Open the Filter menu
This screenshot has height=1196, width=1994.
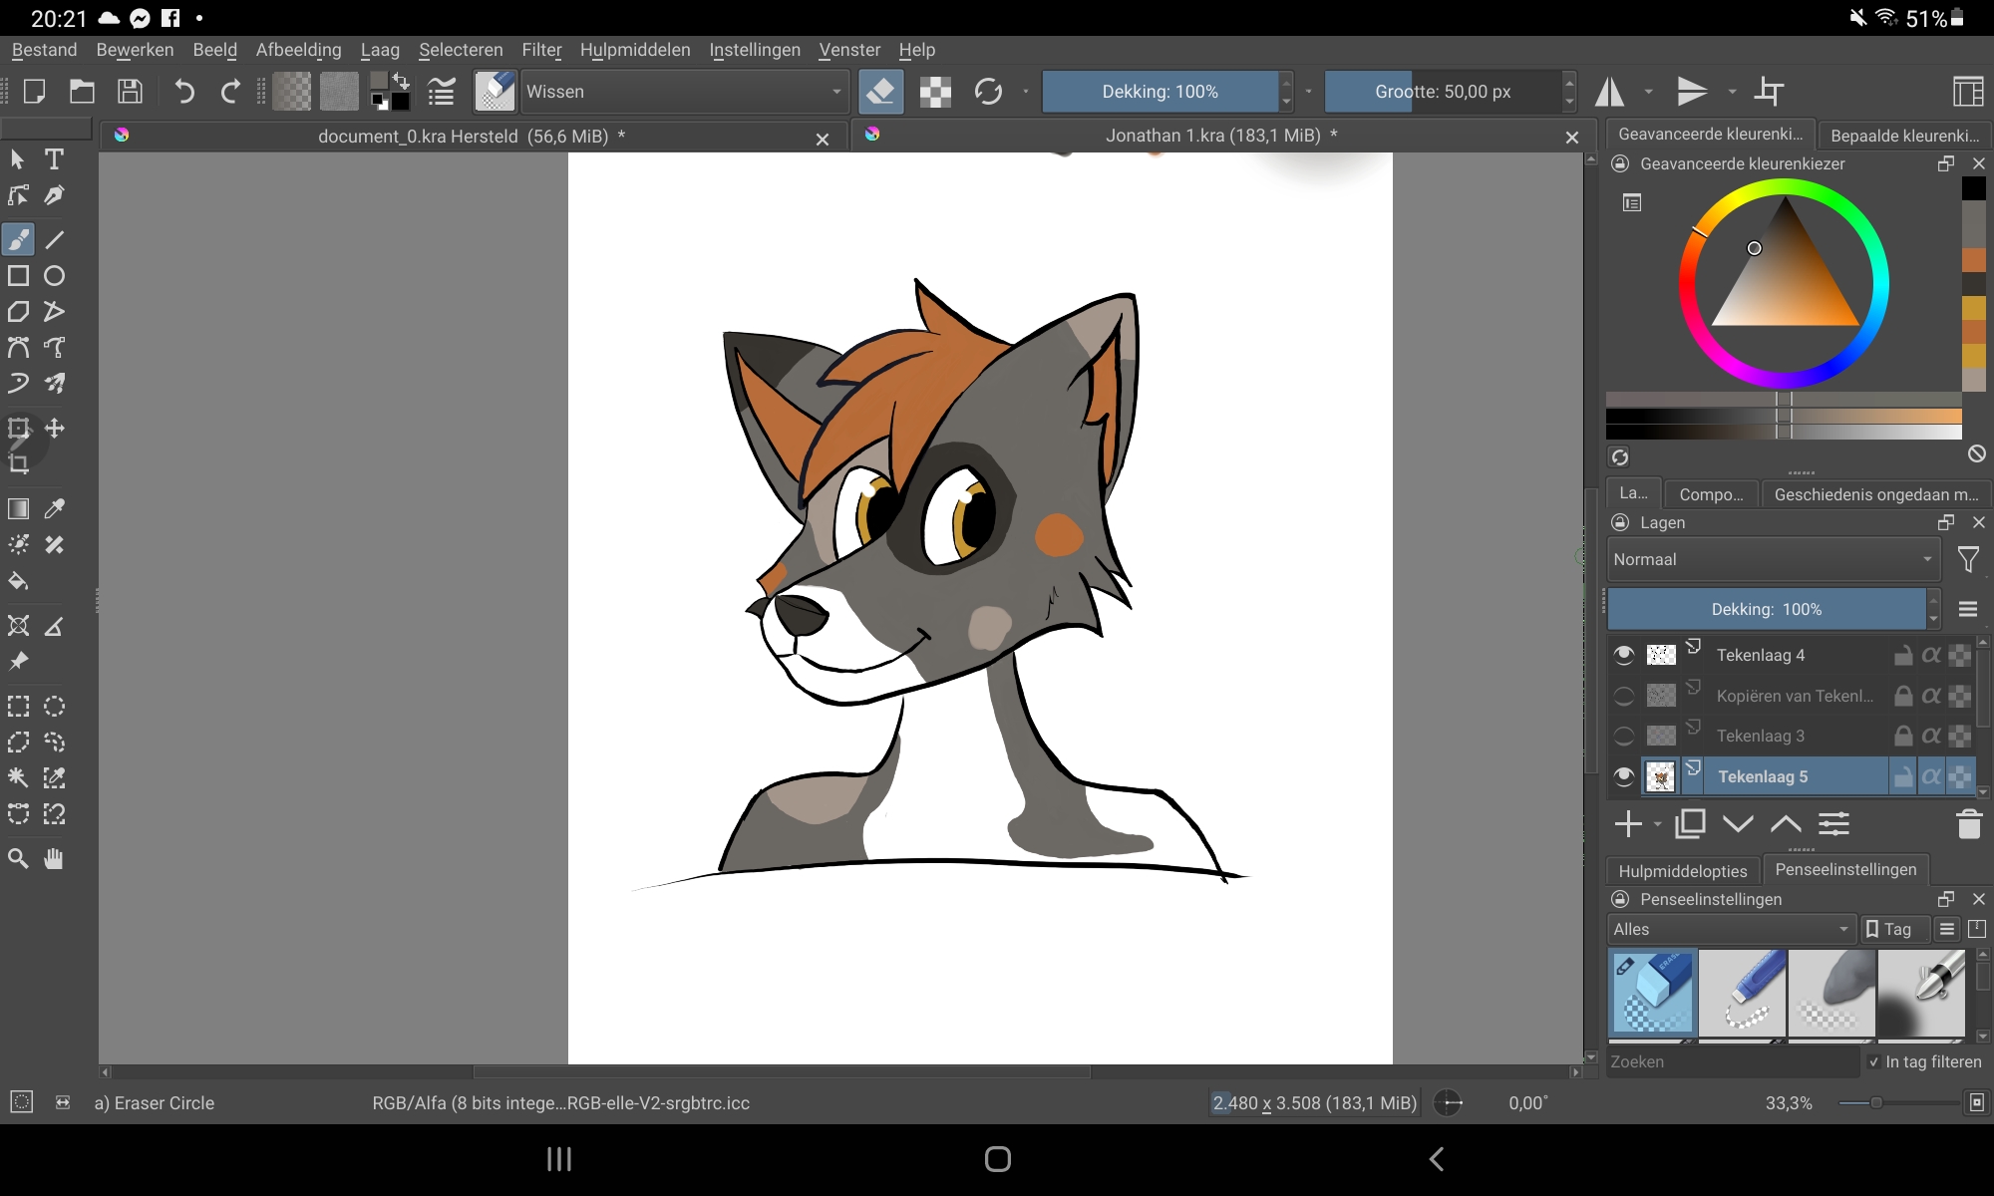click(541, 50)
